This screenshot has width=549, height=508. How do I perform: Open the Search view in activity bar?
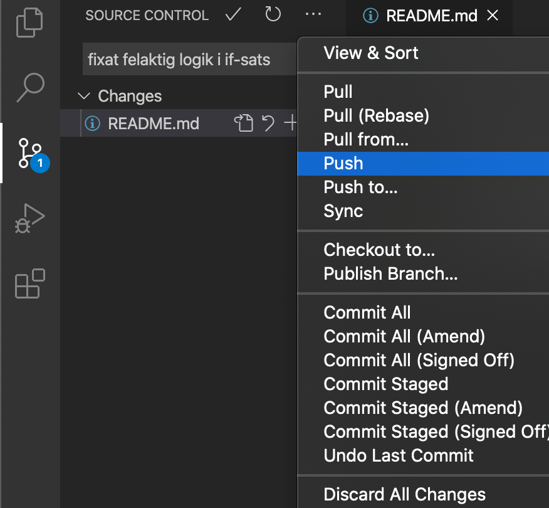31,87
